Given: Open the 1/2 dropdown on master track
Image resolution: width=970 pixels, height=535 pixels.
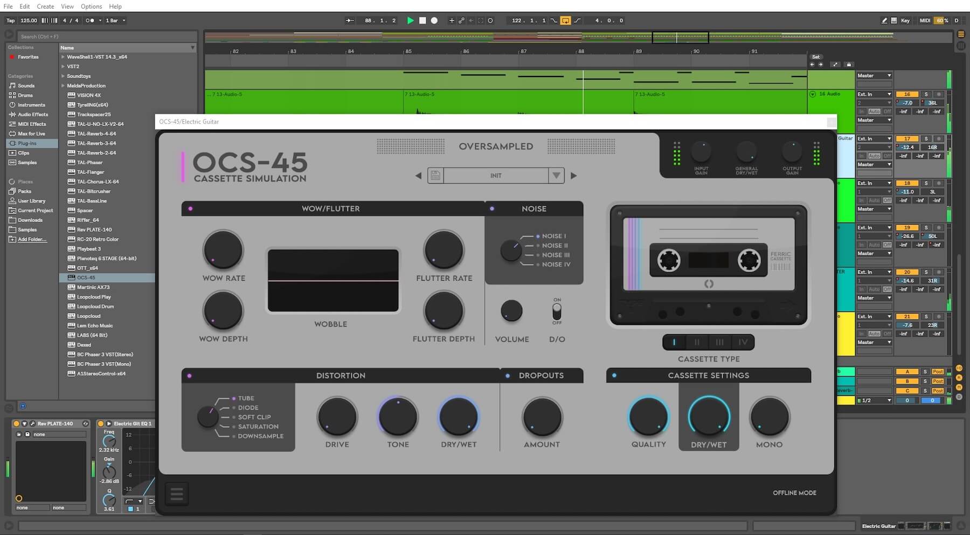Looking at the screenshot, I should click(874, 400).
